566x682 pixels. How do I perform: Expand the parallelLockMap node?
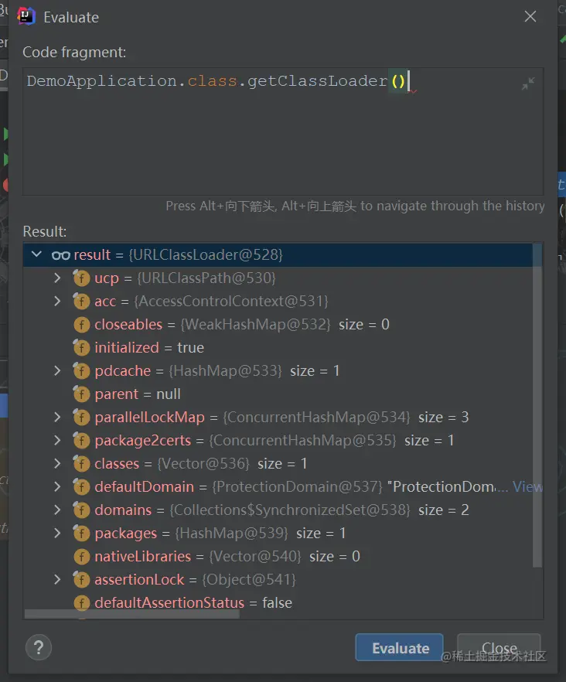[x=57, y=417]
